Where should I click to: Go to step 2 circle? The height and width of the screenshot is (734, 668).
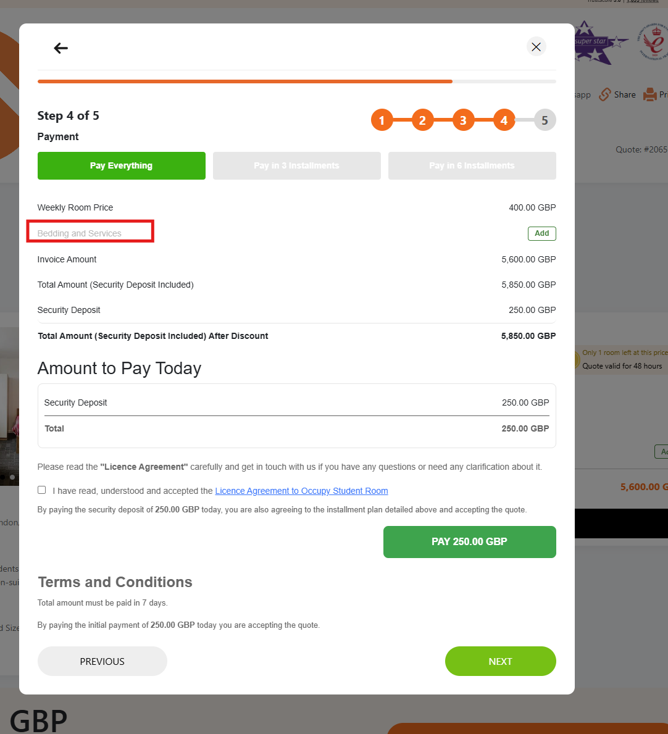click(423, 120)
